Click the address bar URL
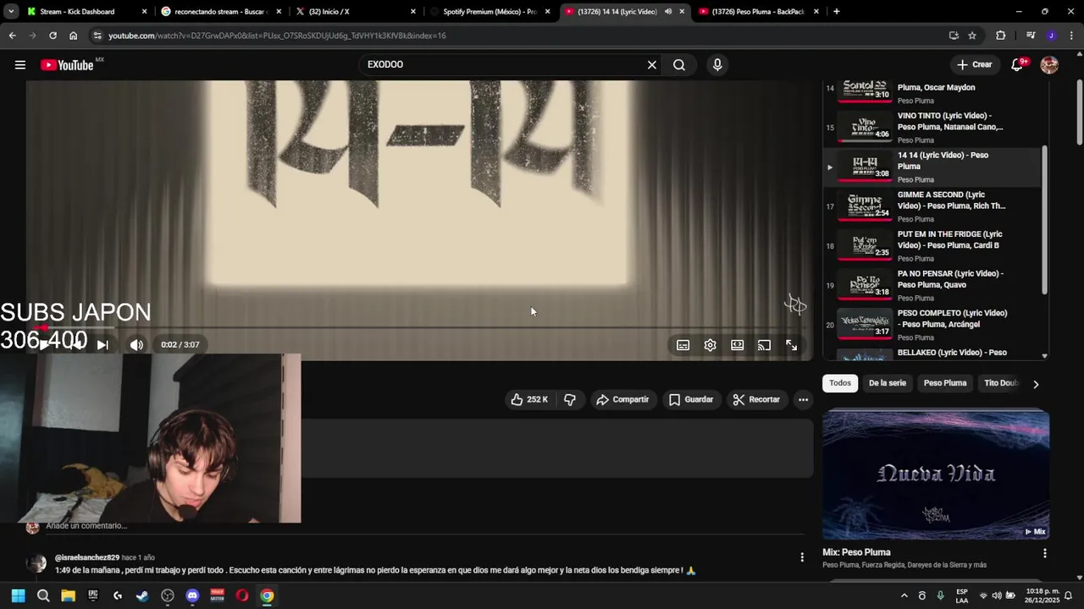 [277, 36]
